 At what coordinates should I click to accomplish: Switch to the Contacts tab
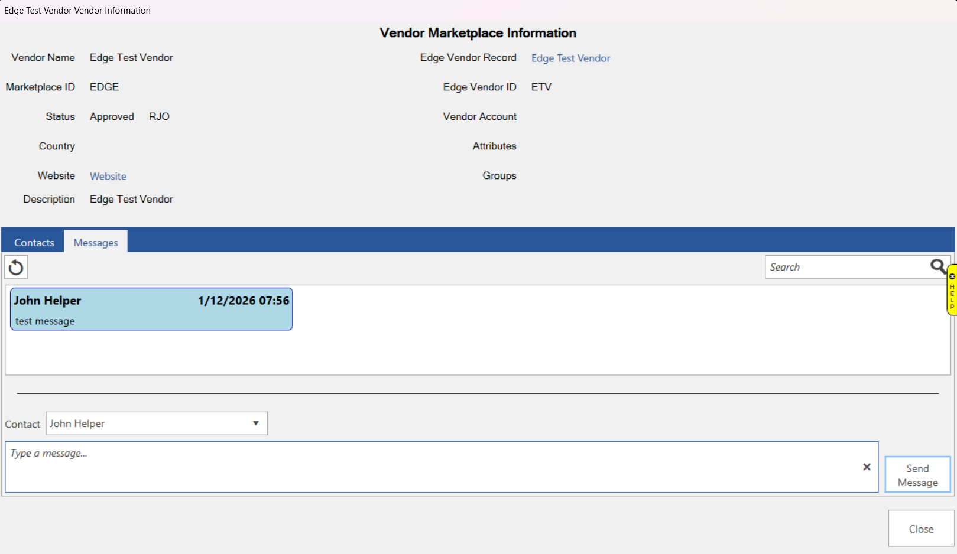tap(34, 243)
